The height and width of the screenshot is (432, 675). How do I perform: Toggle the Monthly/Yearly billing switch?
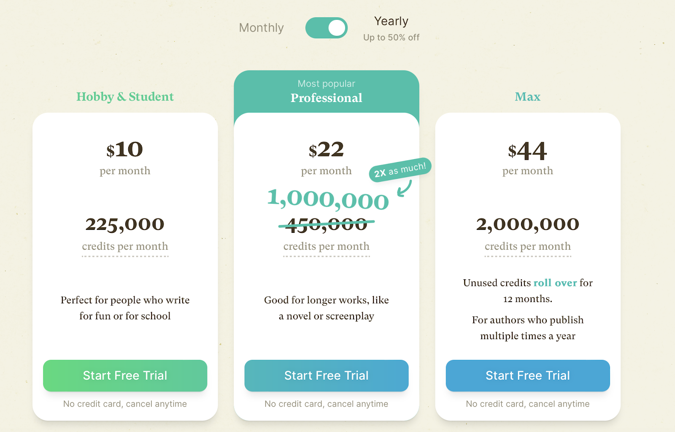tap(326, 28)
